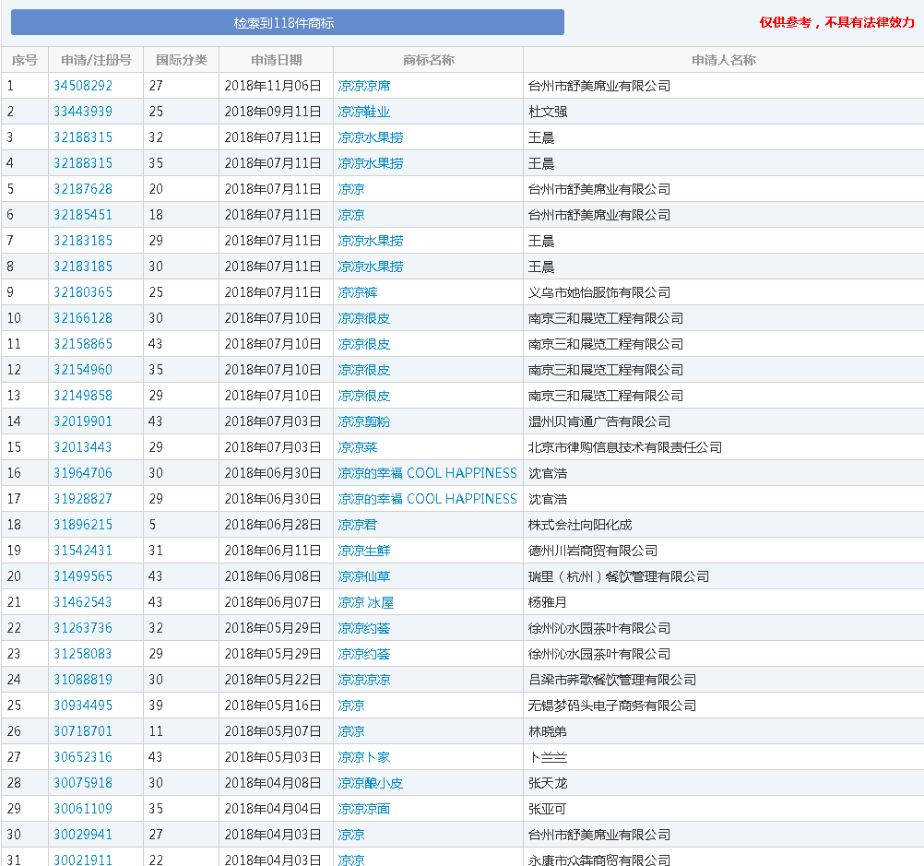The image size is (924, 866).
Task: Click the 凉凉 冰屋 trademark link
Action: [x=365, y=602]
